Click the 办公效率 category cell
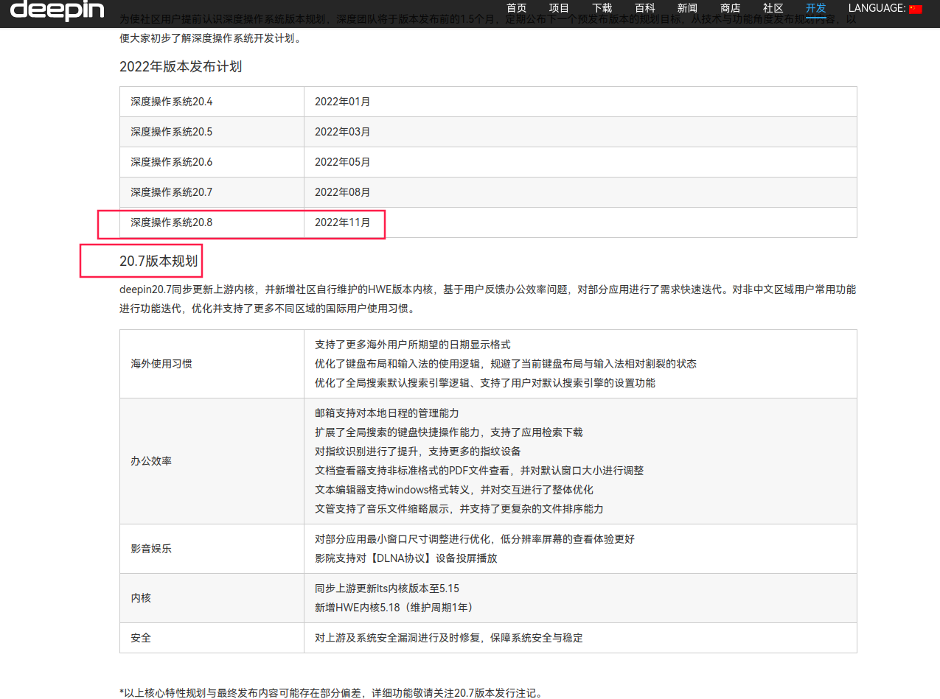Screen dimensions: 940x699 pyautogui.click(x=151, y=461)
